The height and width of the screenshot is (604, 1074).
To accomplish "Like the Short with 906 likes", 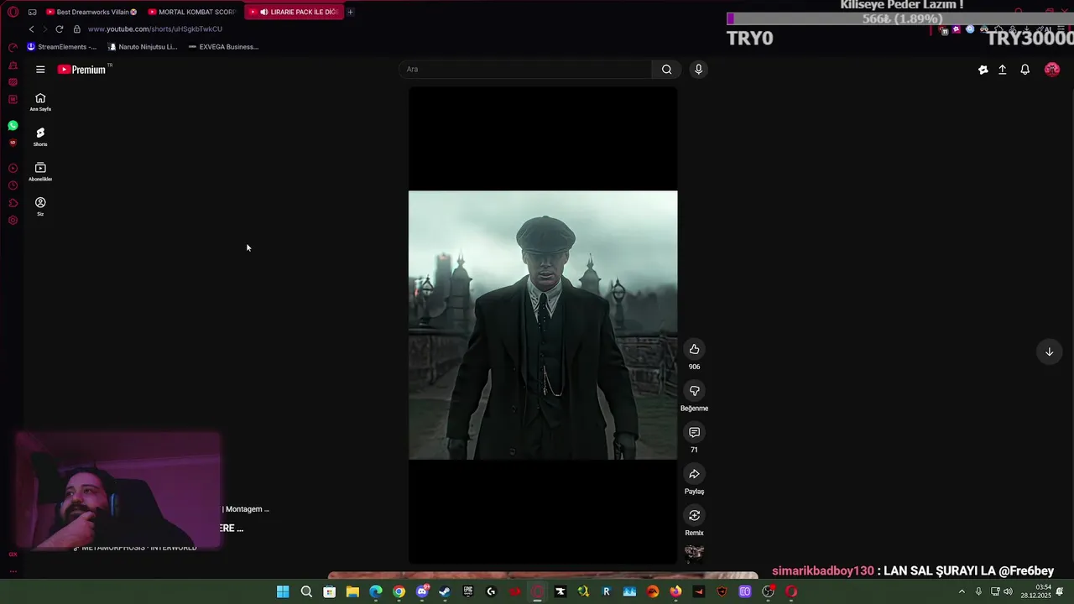I will (x=694, y=350).
